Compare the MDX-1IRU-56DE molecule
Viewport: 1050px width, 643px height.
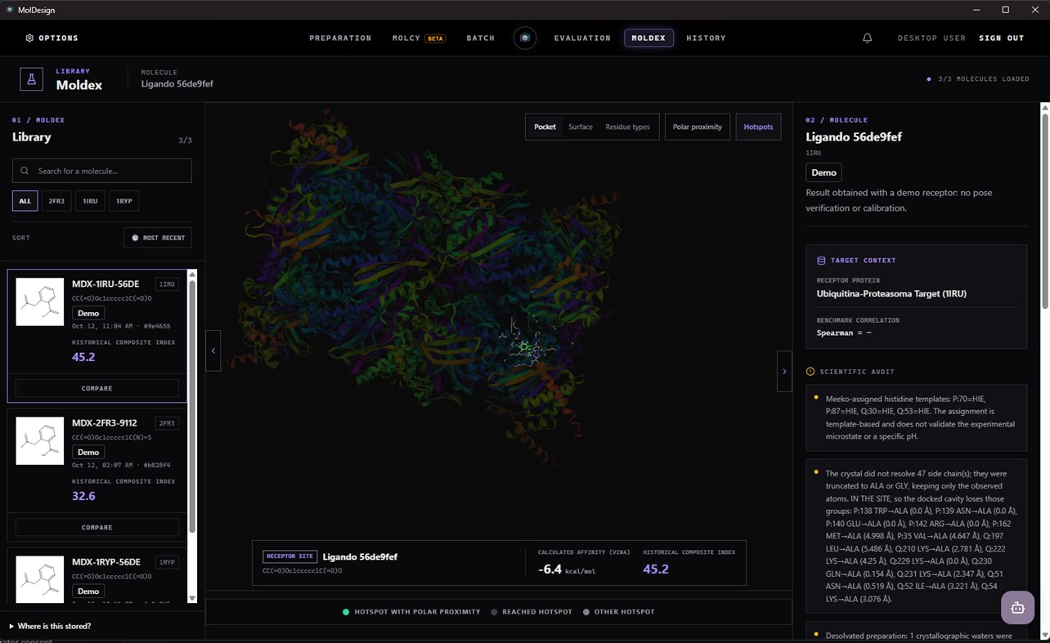97,388
